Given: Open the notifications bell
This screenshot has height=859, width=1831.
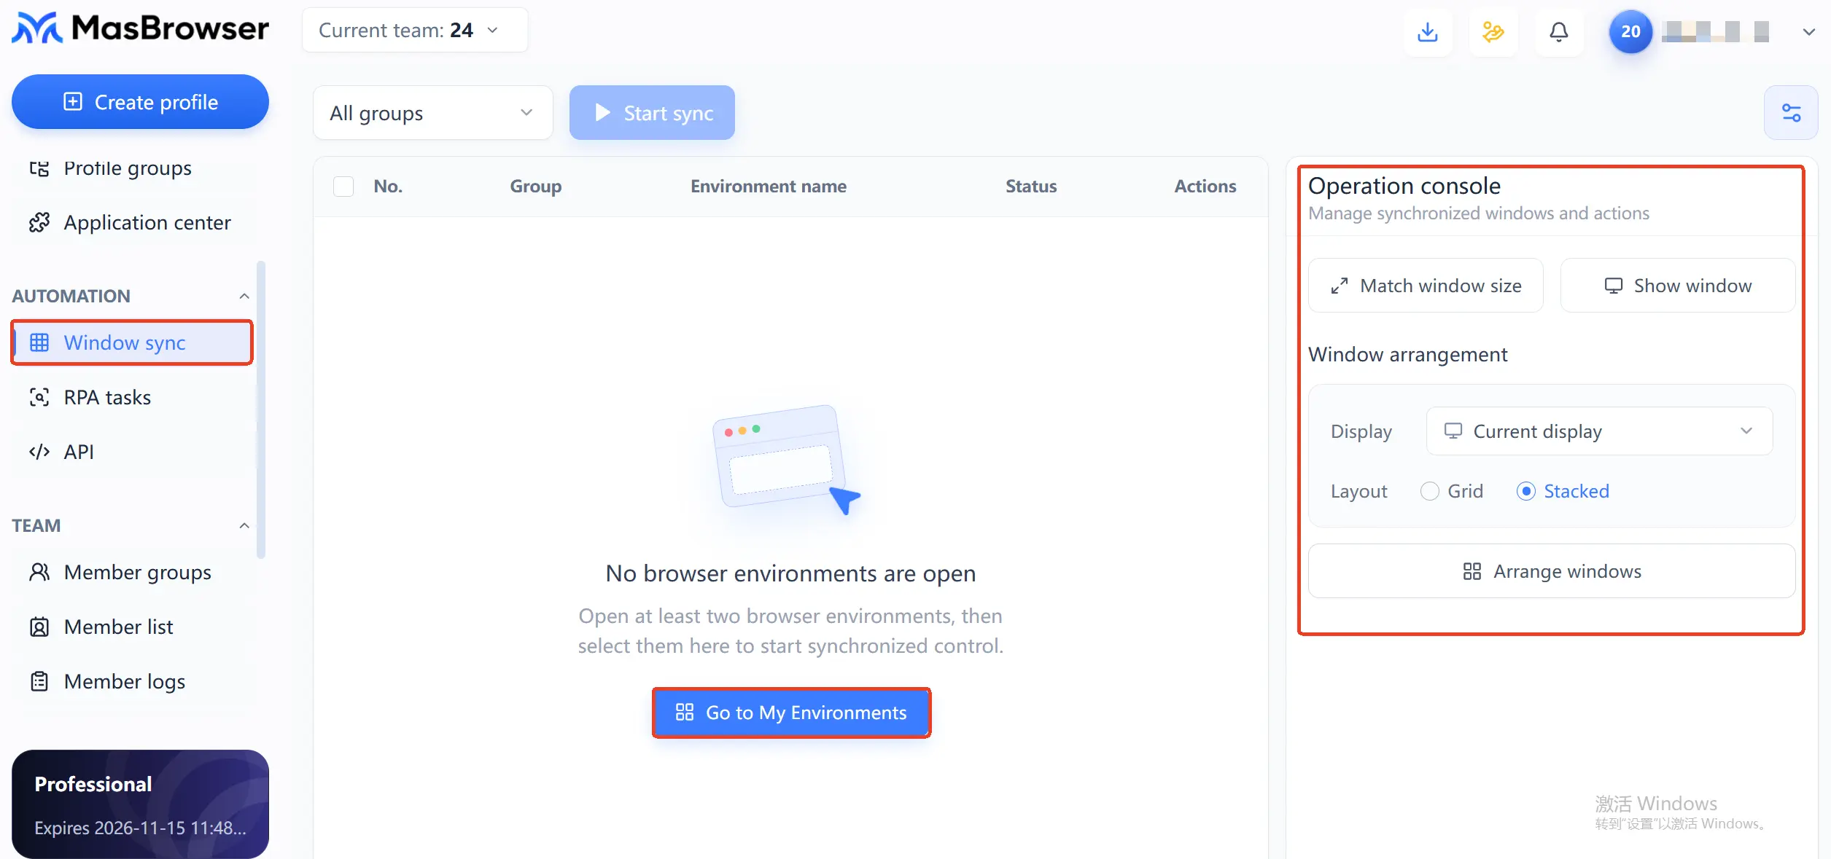Looking at the screenshot, I should pyautogui.click(x=1558, y=31).
